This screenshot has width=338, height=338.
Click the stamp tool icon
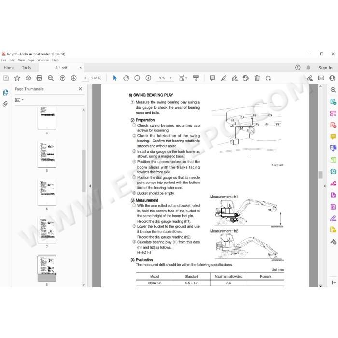[x=246, y=78]
